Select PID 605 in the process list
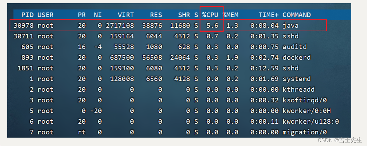This screenshot has width=367, height=146. [x=27, y=47]
